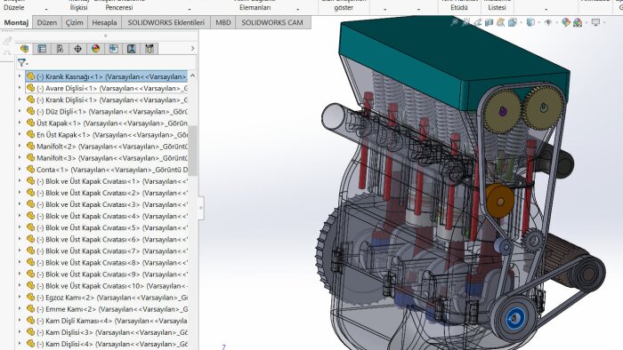The image size is (623, 350).
Task: Click Zoom to Fit in heads-up toolbar
Action: [455, 22]
